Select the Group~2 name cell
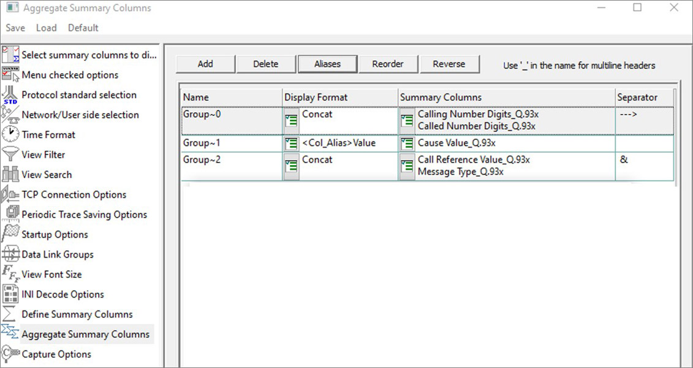 click(232, 166)
